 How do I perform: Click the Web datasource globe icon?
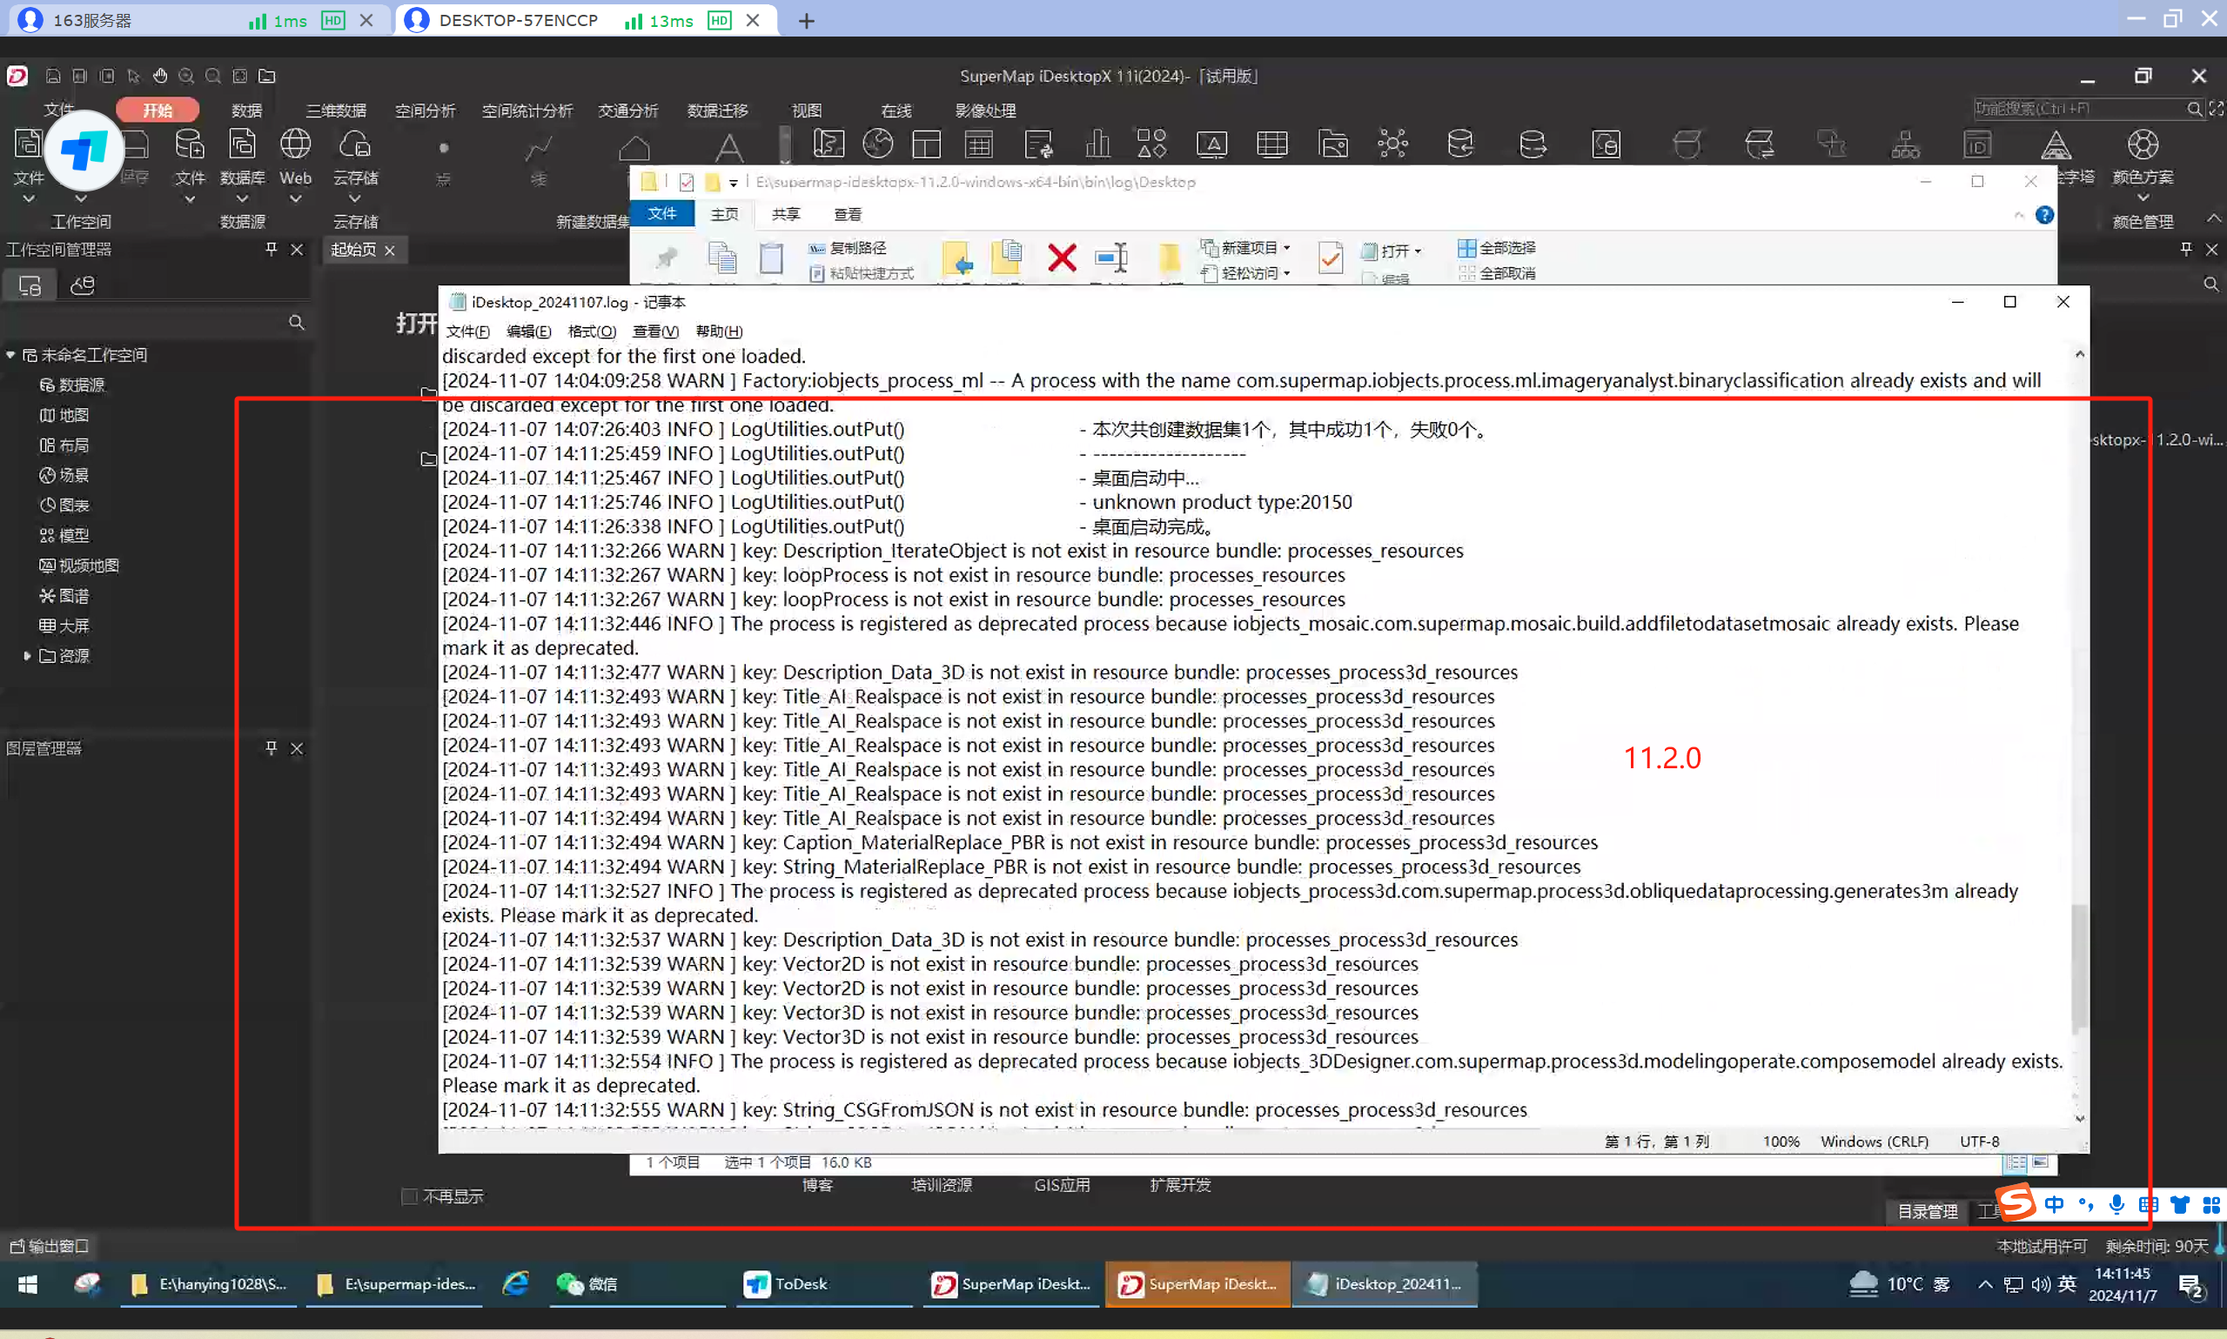tap(295, 144)
